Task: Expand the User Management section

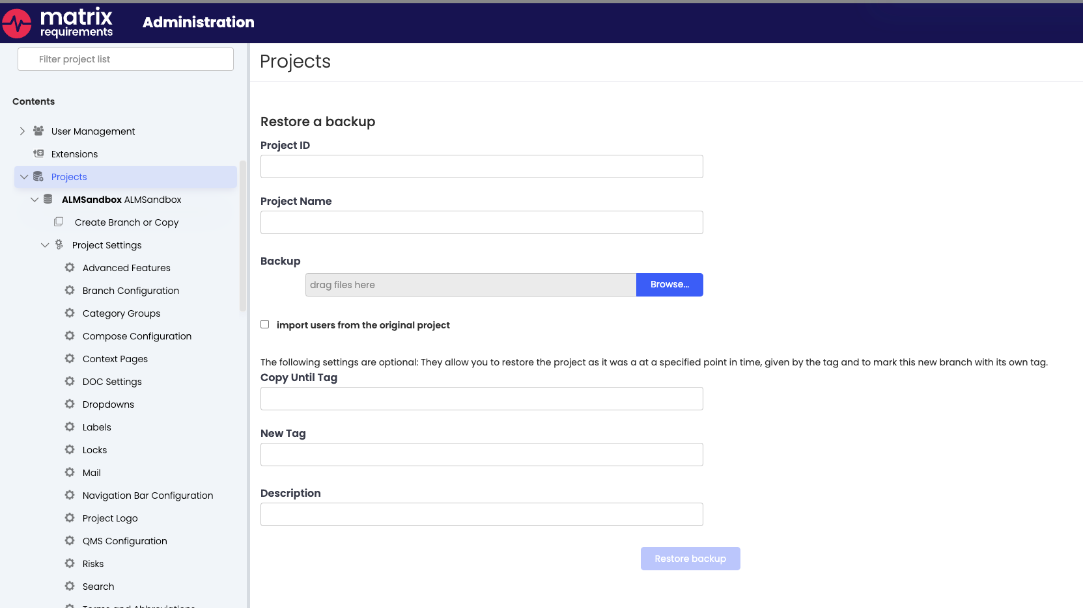Action: pyautogui.click(x=22, y=131)
